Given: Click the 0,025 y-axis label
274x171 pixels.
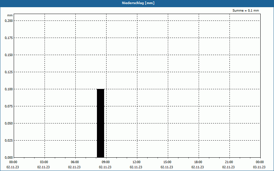Looking at the screenshot, I should tap(9, 141).
